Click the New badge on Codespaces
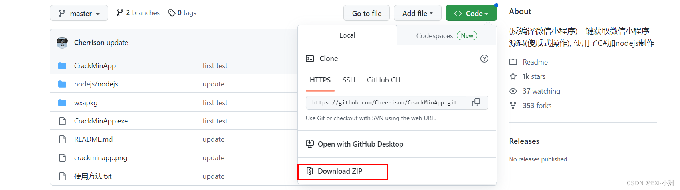The width and height of the screenshot is (680, 190). 467,36
